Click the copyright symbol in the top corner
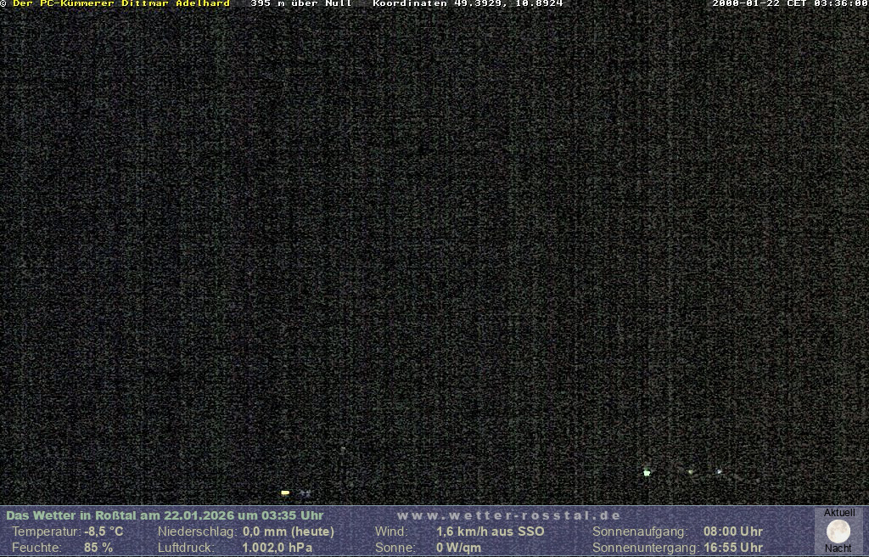The height and width of the screenshot is (557, 869). 3,4
